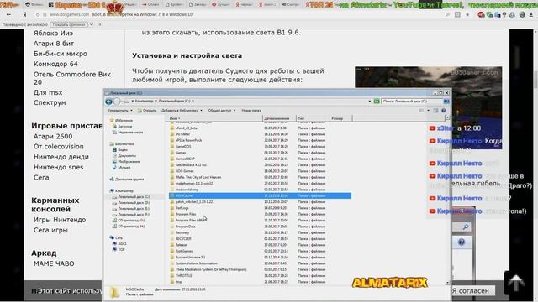Open the Explorer help question-mark icon

coord(443,110)
